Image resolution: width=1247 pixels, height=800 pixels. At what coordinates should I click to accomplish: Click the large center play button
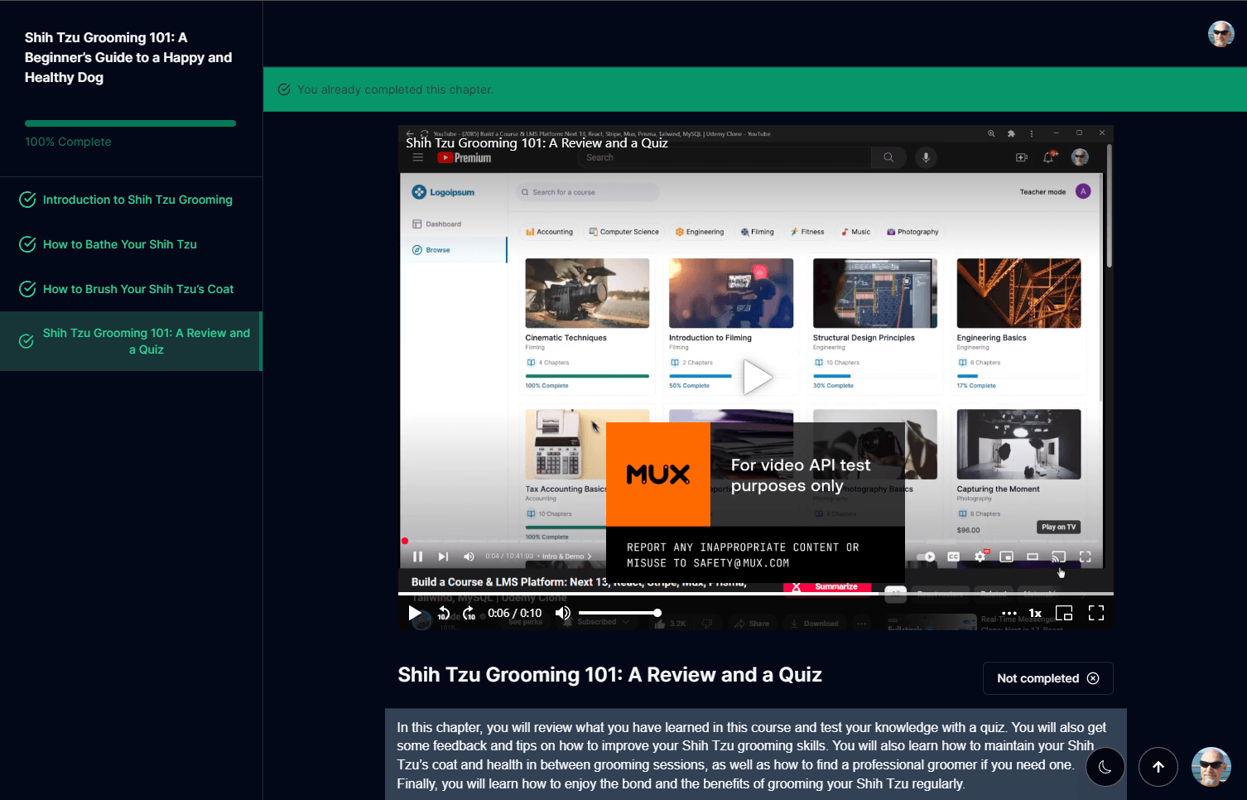coord(756,377)
